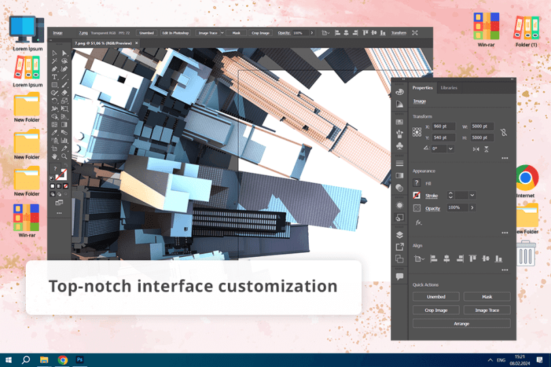The height and width of the screenshot is (367, 551).
Task: Select the Direct Selection tool
Action: click(x=65, y=54)
